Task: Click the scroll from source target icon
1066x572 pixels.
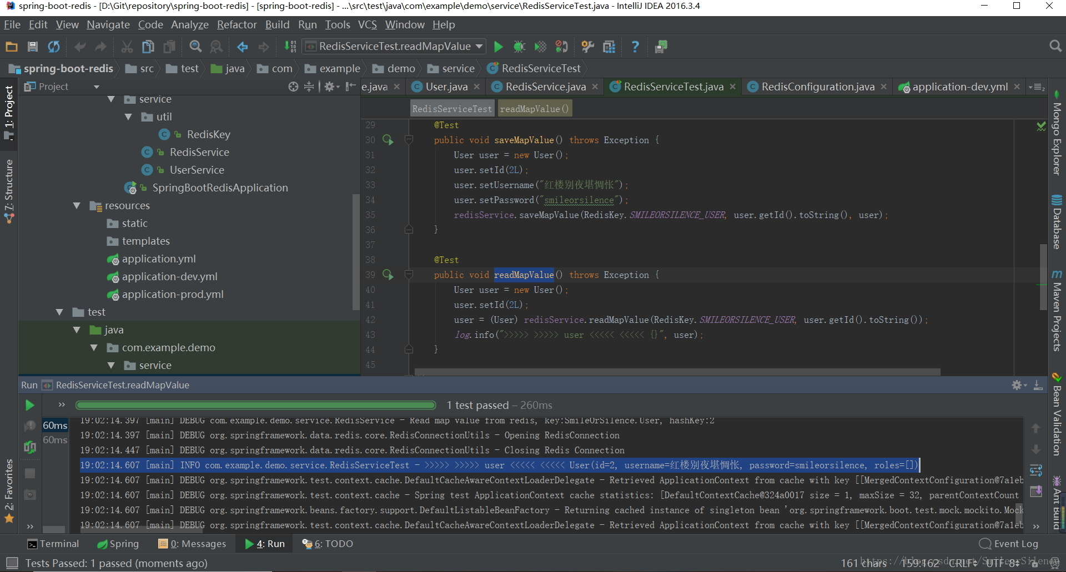Action: pos(293,87)
